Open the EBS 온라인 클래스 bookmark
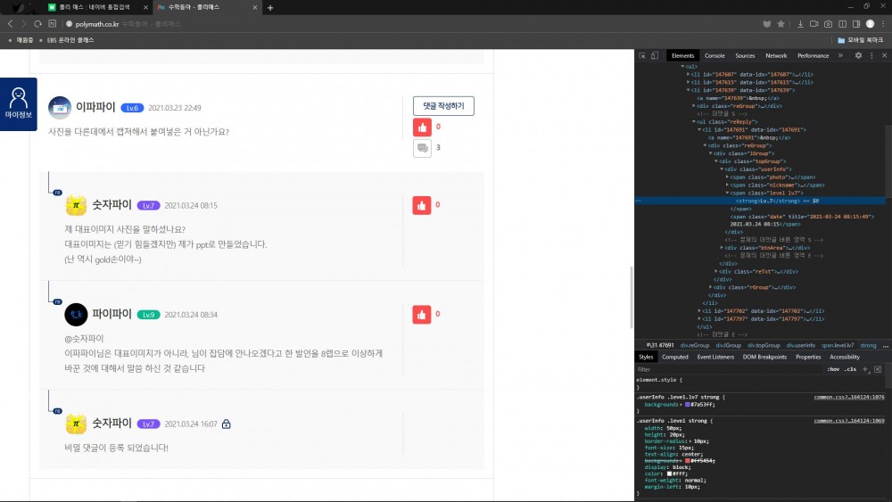Screen dimensions: 892x502 pos(70,40)
